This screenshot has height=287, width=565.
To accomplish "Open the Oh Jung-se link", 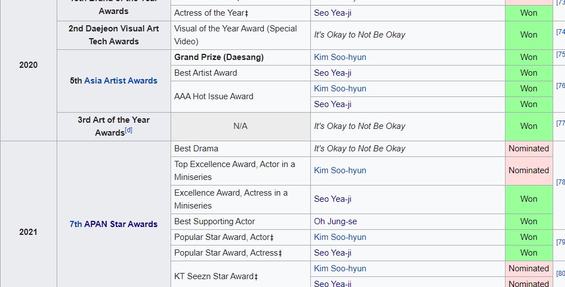I will [335, 221].
